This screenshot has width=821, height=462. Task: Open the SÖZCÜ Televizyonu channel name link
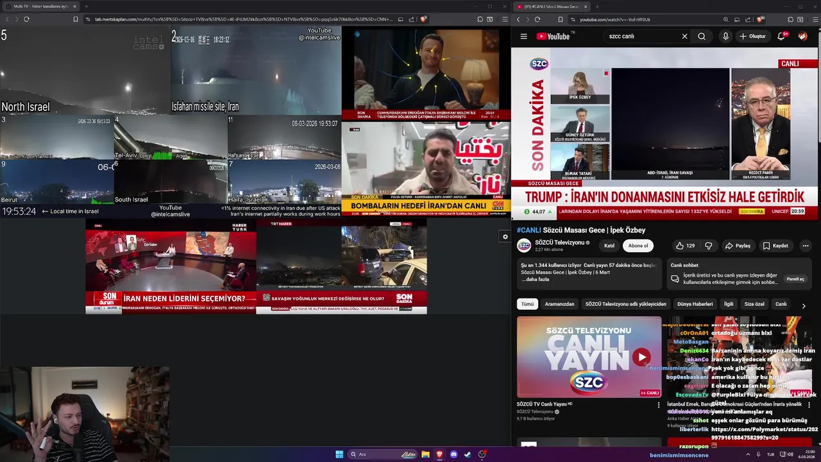[x=560, y=243]
